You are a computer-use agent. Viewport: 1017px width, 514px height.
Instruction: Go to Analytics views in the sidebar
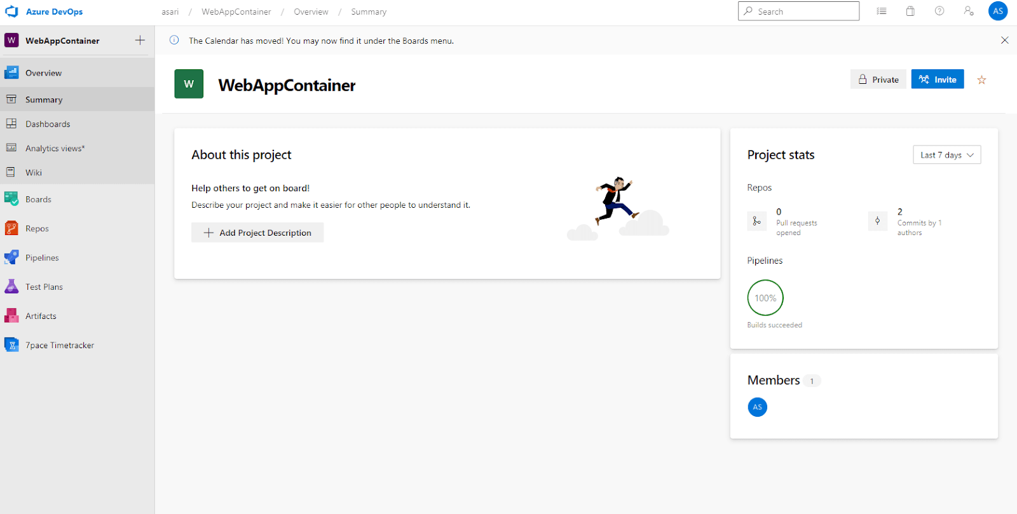pos(55,148)
